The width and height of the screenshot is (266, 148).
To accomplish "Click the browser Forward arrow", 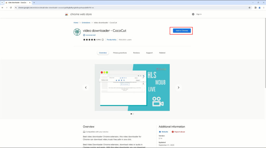I will (6, 8).
